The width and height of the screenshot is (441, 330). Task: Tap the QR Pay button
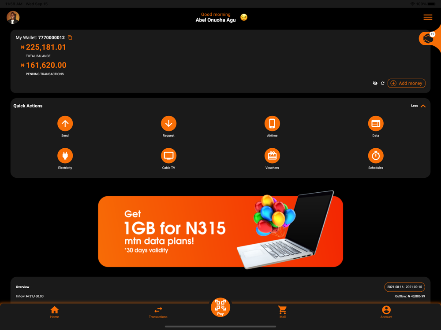[220, 307]
